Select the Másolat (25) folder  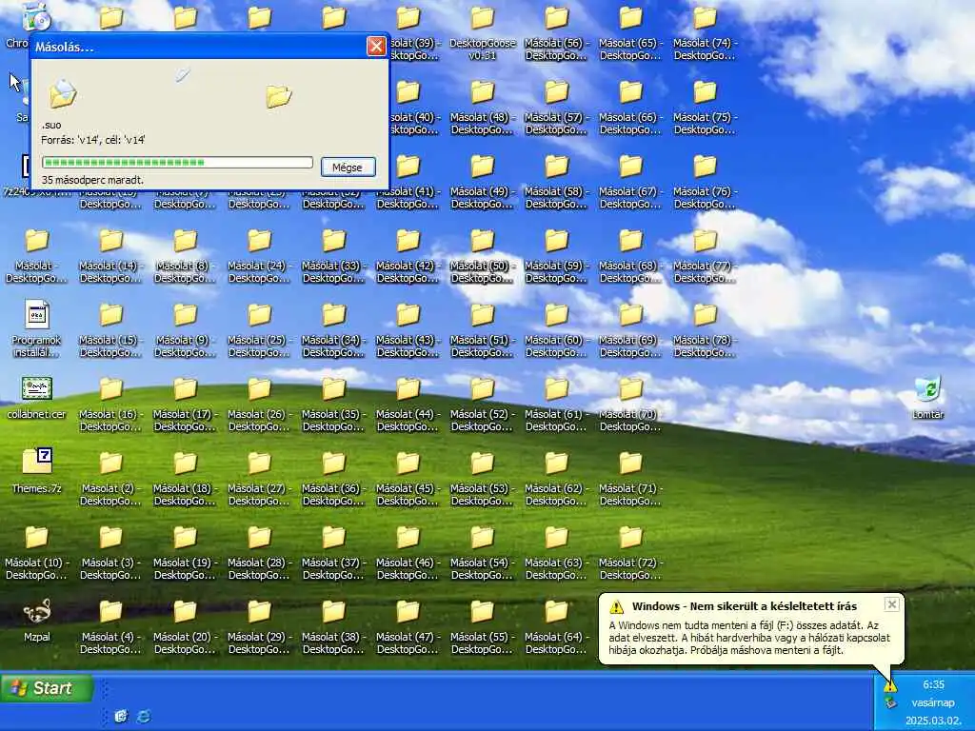coord(259,329)
